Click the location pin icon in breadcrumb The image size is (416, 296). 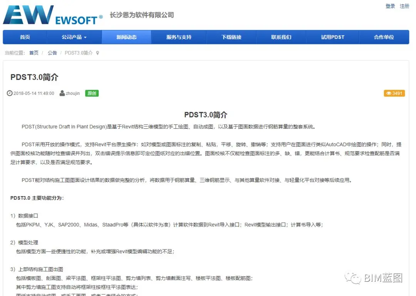[x=97, y=53]
